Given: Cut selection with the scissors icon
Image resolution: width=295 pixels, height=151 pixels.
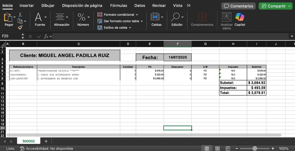Looking at the screenshot, I should 20,15.
